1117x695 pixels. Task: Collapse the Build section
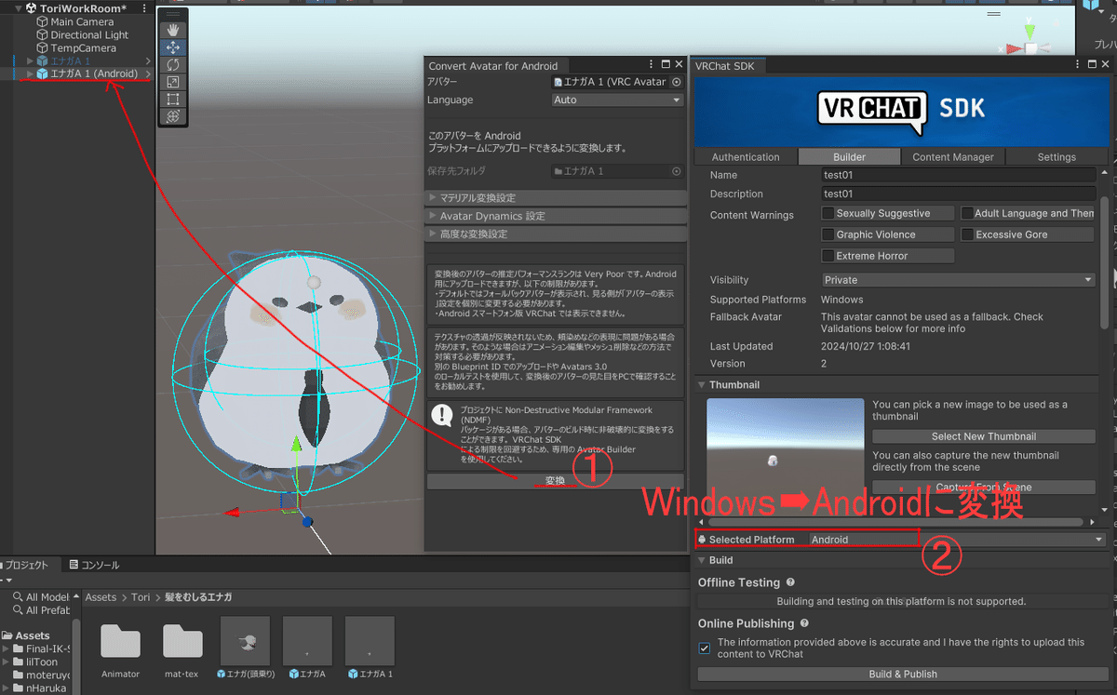[x=701, y=560]
